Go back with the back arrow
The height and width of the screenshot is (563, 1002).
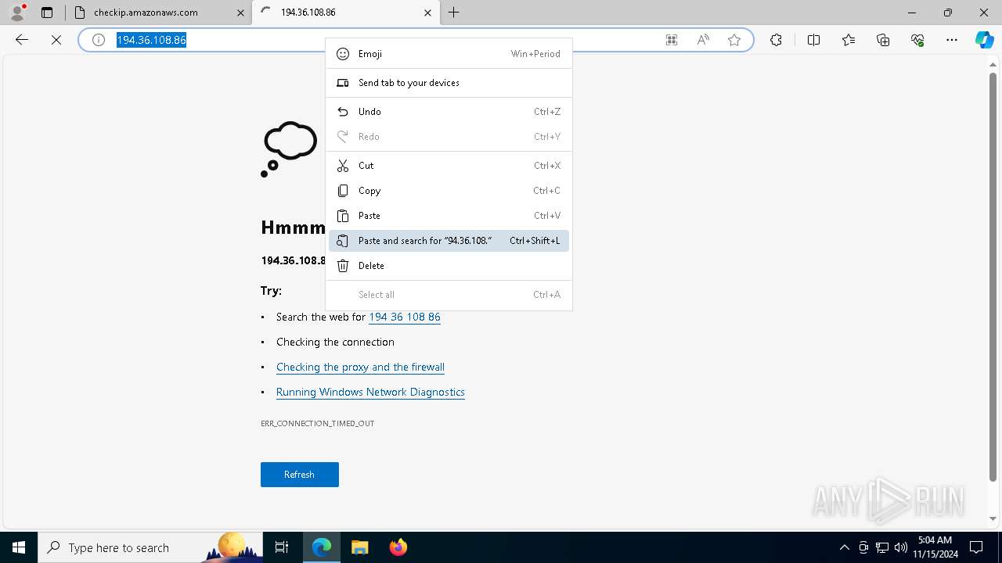point(22,40)
